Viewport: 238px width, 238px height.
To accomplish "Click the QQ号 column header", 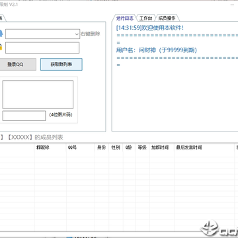I will pos(81,147).
